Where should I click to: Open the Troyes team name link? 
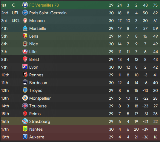point(36,90)
